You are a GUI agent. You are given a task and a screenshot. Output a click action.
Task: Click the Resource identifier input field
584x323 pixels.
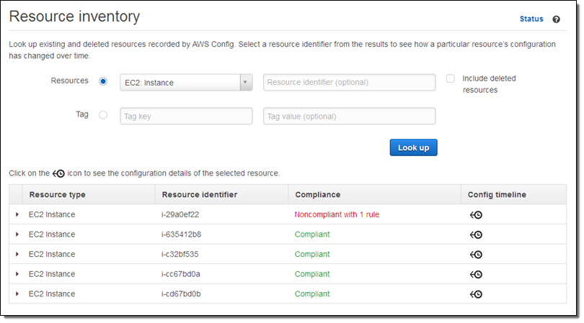[349, 83]
